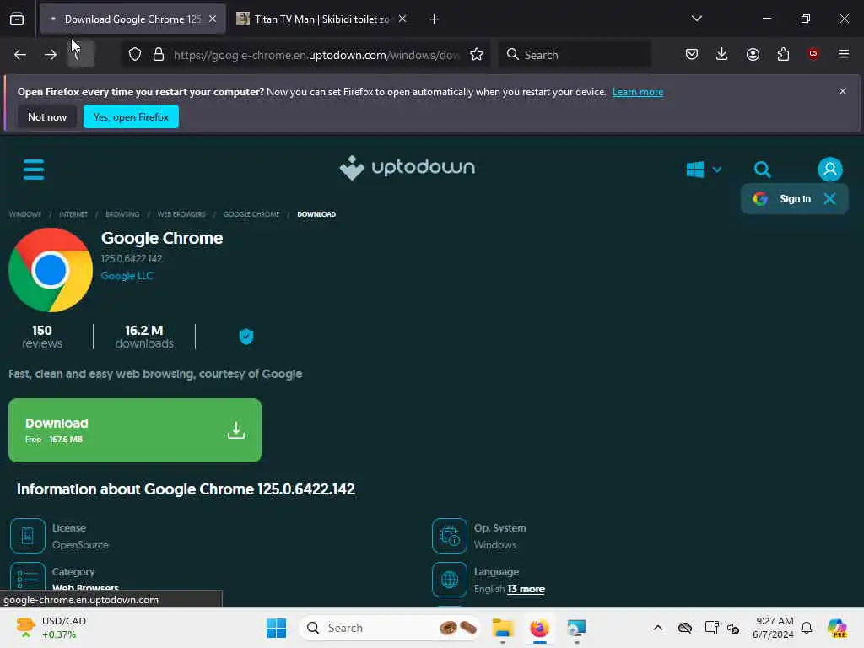
Task: Open File Explorer from taskbar
Action: (503, 628)
